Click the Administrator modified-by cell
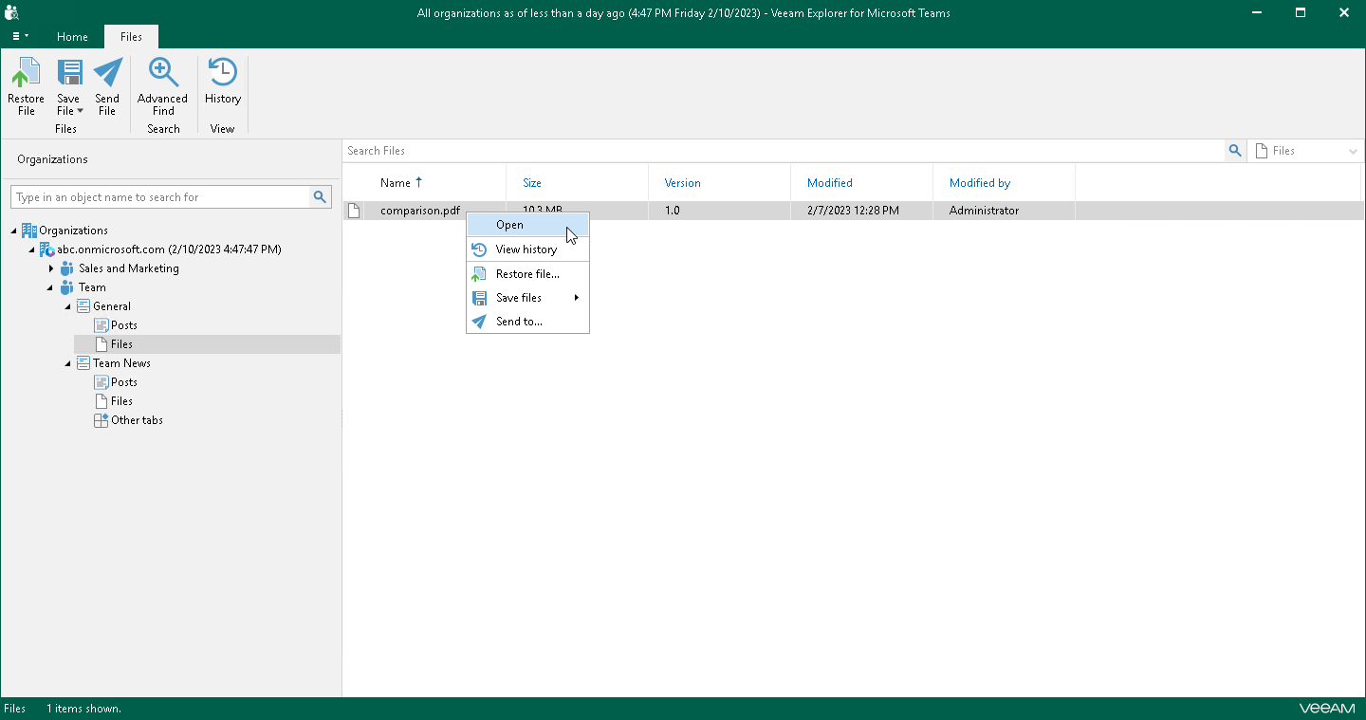1366x720 pixels. tap(984, 211)
